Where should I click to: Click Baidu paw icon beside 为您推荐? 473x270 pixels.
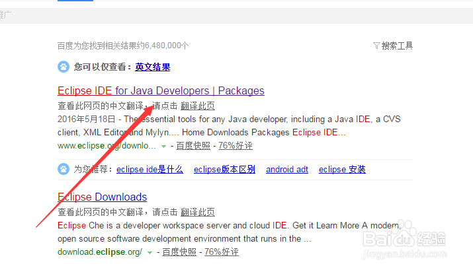tap(64, 169)
